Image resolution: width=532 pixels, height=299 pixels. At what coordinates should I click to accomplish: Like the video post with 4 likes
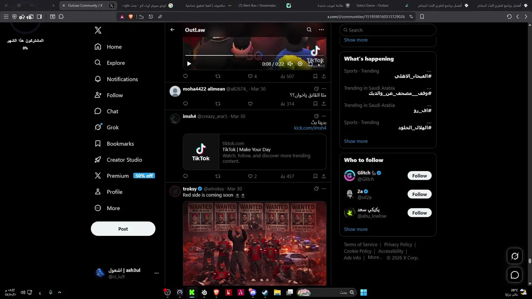pos(252,76)
